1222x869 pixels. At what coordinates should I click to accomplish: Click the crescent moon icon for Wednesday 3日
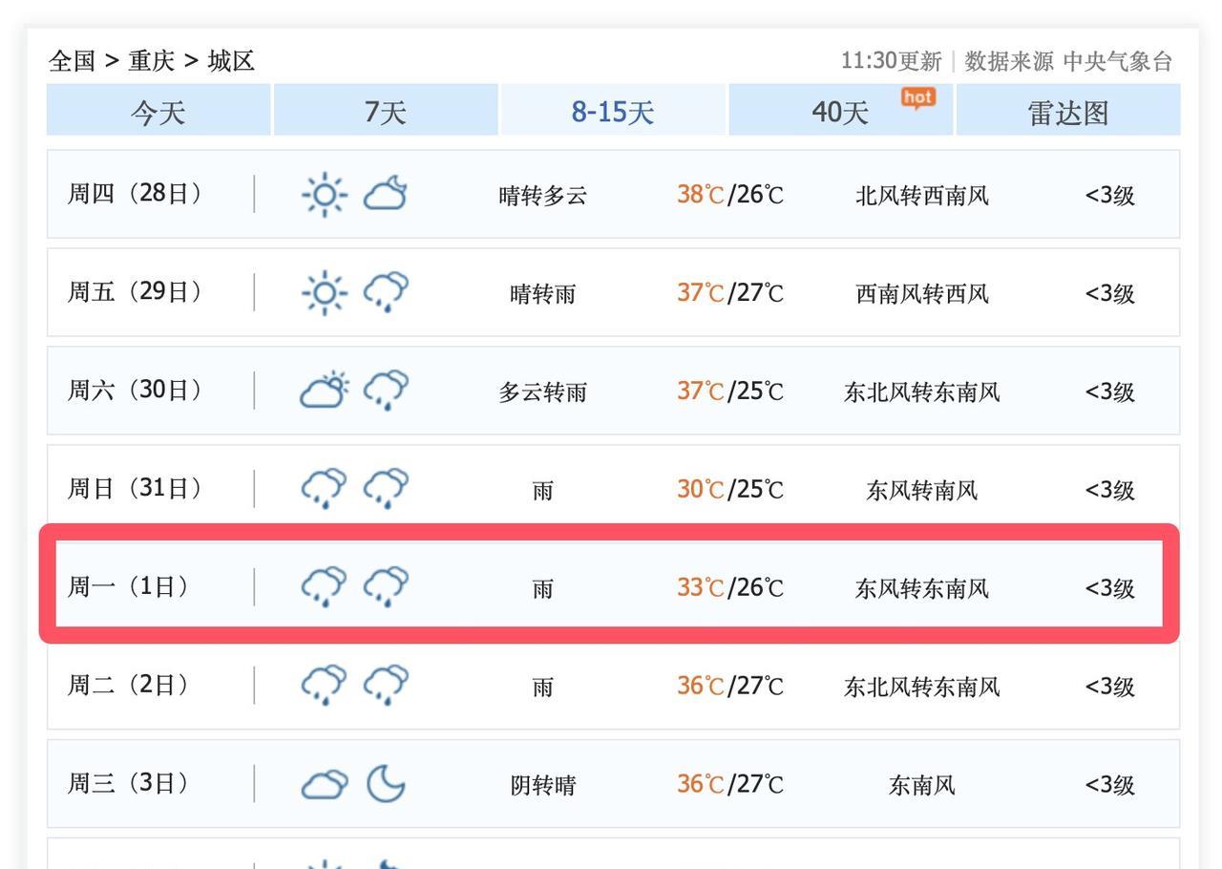386,784
